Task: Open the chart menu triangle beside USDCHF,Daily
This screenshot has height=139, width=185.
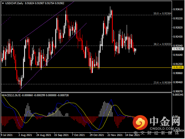Action: pyautogui.click(x=3, y=3)
